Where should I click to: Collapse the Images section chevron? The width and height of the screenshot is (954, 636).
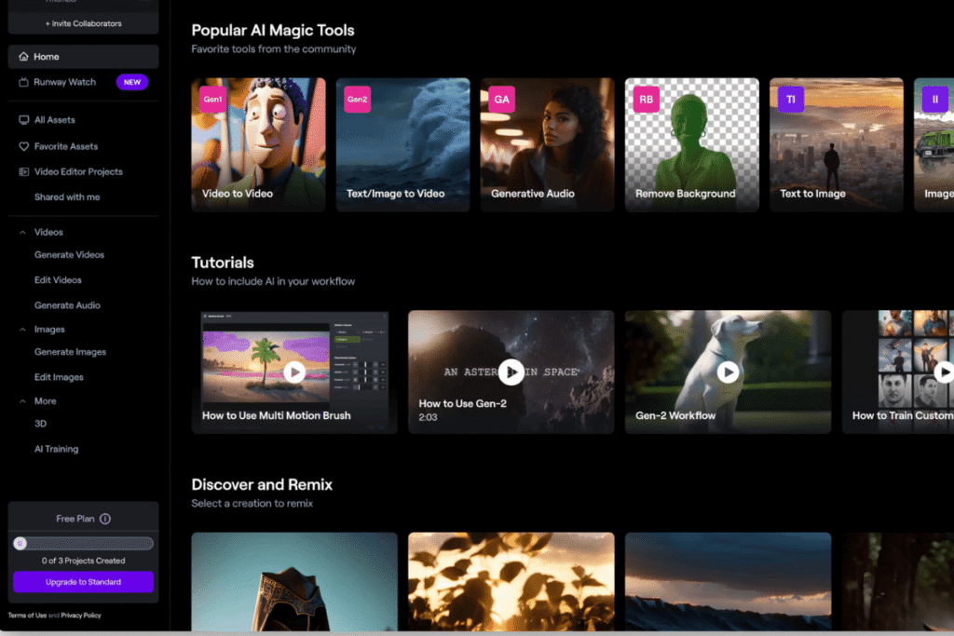click(22, 330)
